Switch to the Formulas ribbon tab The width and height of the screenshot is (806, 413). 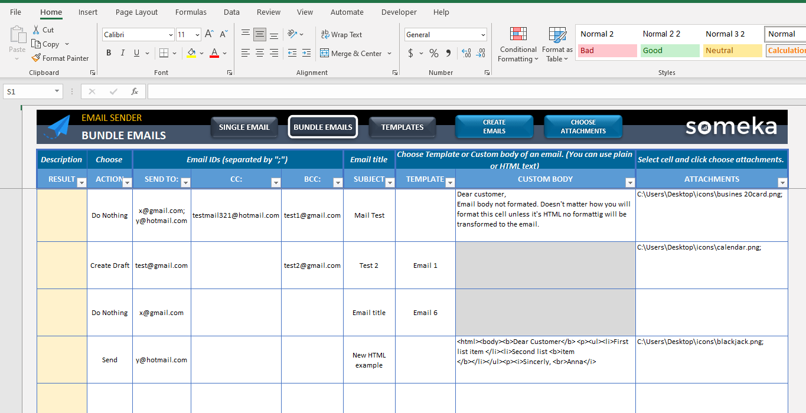click(x=191, y=12)
